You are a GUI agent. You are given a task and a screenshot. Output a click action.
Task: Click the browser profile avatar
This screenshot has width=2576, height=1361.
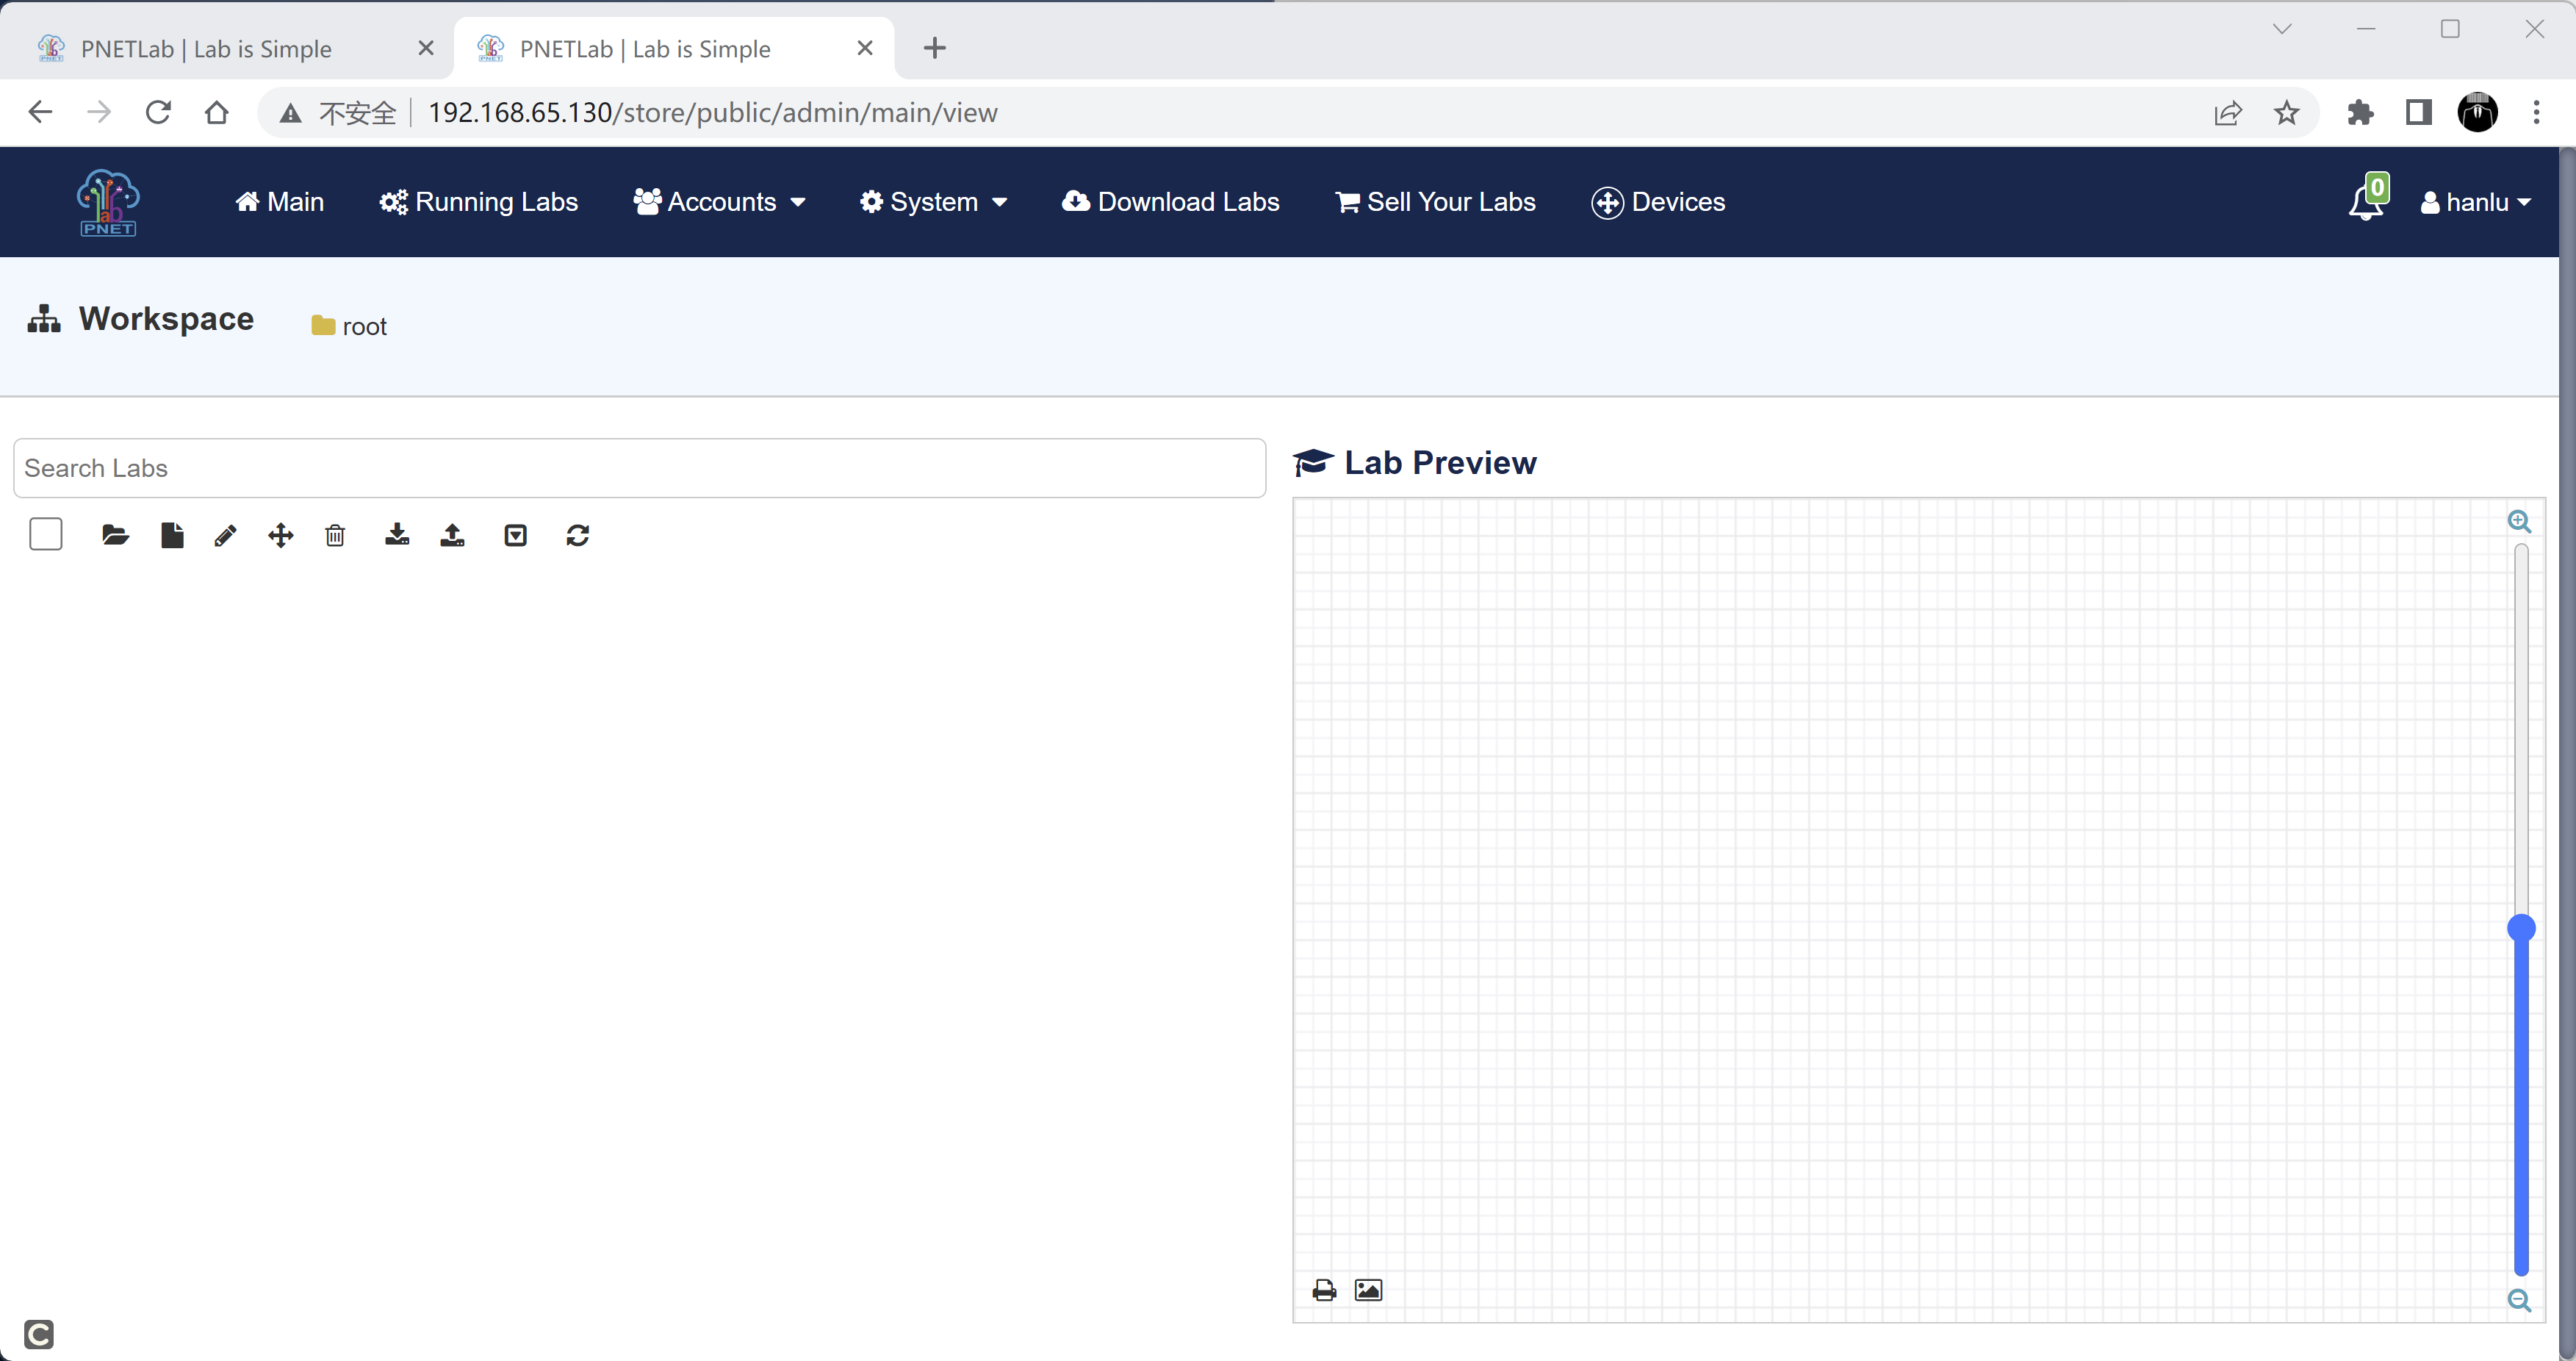point(2477,112)
